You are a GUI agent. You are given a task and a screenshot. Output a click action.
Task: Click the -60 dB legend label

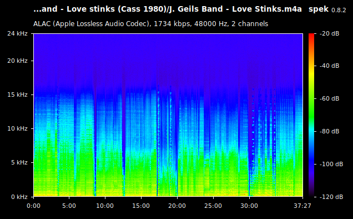[x=329, y=98]
